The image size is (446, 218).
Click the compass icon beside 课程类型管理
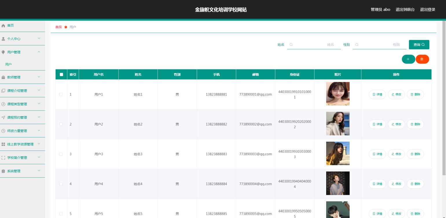click(x=3, y=104)
